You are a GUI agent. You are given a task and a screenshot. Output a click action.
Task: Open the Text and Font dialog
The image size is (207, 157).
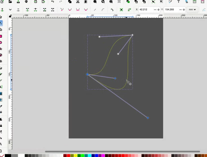179,2
